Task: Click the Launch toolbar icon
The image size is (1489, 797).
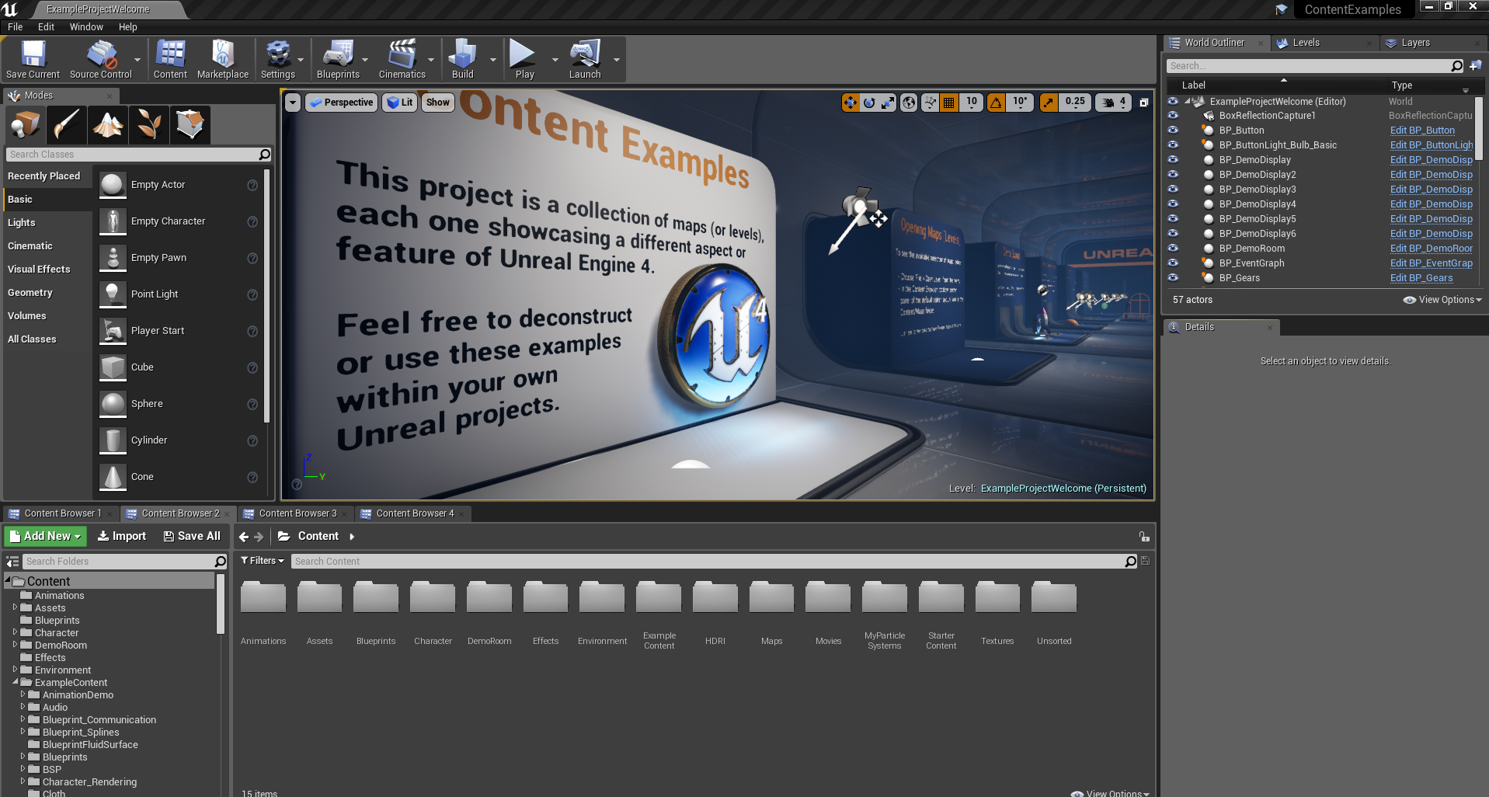Action: [585, 59]
